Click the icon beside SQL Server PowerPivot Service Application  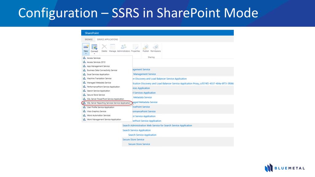(84, 99)
